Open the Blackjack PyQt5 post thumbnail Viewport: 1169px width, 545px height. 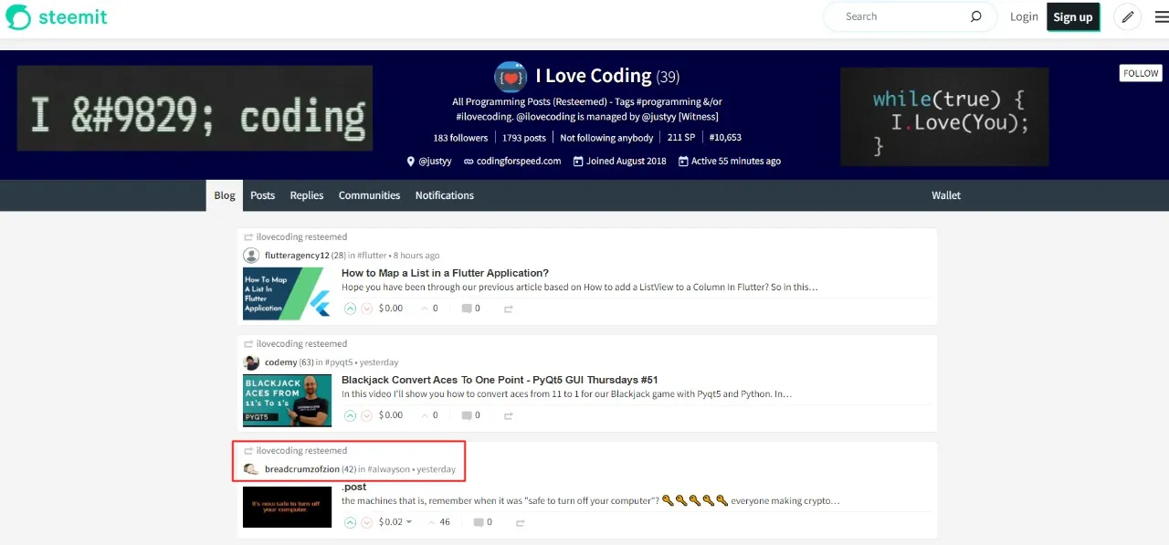(x=287, y=400)
